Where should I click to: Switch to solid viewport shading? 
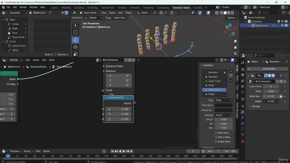(x=225, y=13)
